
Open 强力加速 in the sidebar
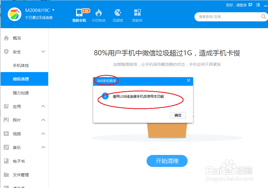point(24,93)
